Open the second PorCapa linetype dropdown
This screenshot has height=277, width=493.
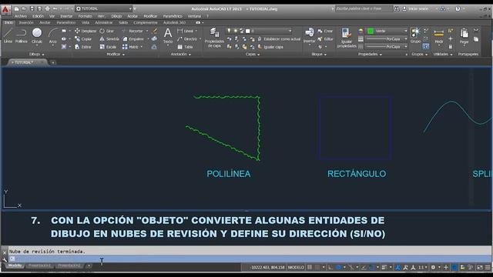tap(387, 46)
